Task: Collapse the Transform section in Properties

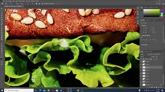Action: click(x=141, y=26)
